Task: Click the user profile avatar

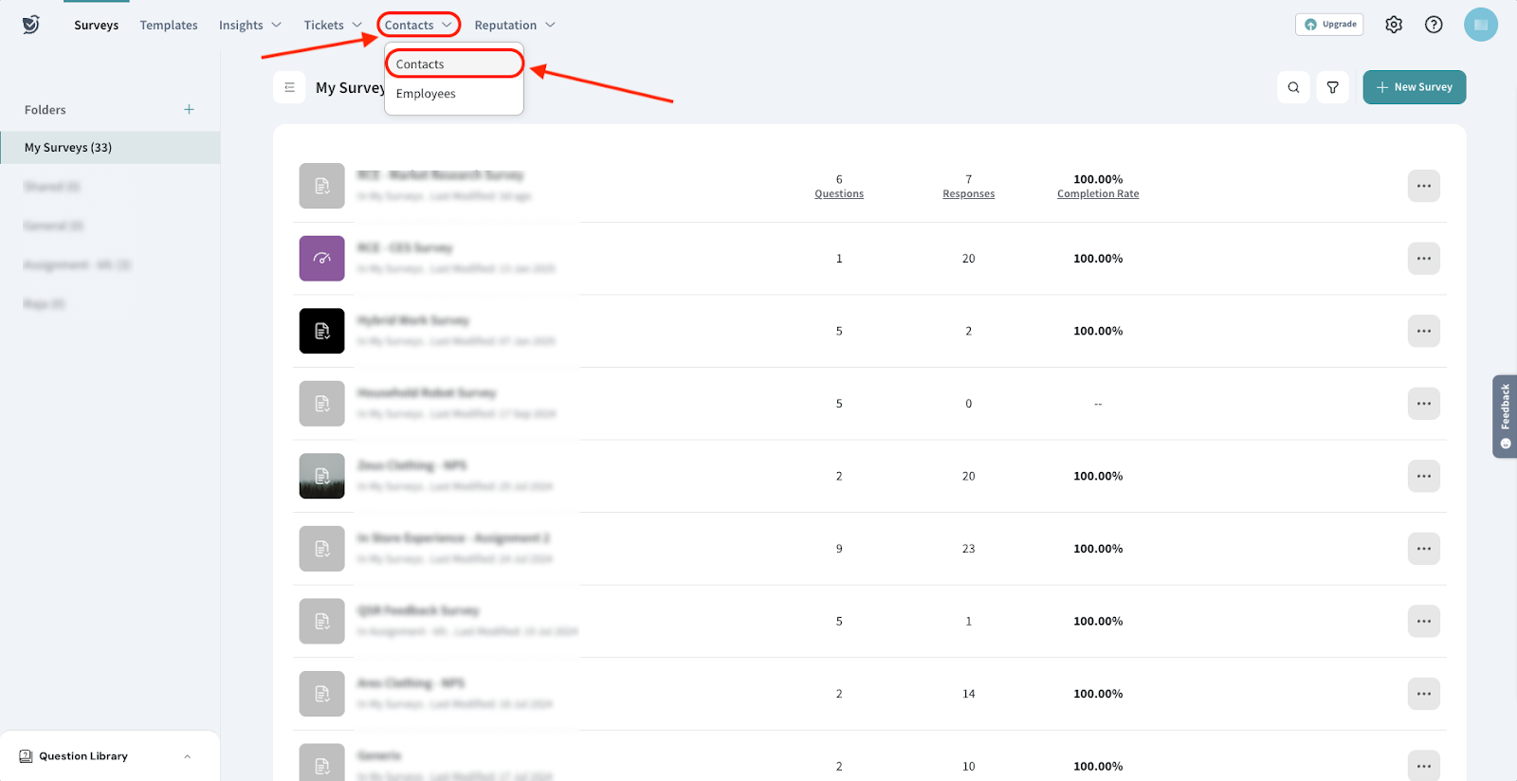Action: coord(1480,25)
